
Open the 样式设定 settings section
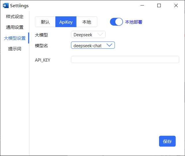pos(15,17)
